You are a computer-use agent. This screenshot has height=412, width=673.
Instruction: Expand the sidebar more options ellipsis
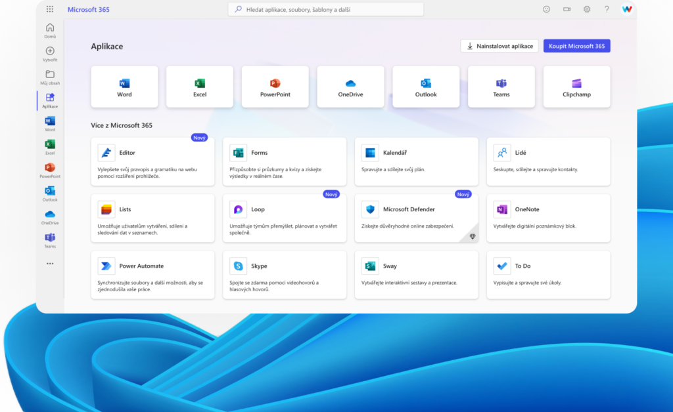pos(50,264)
